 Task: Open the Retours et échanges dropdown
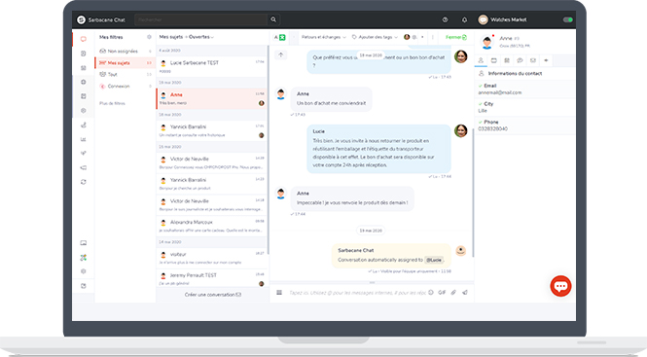point(323,37)
